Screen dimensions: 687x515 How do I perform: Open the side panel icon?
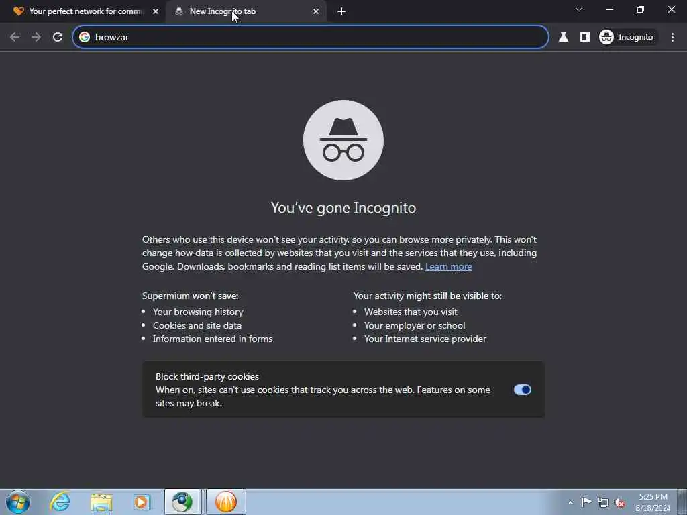(x=585, y=38)
